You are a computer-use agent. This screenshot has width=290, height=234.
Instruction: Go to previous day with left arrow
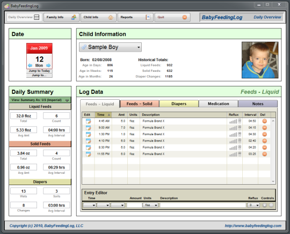pos(30,65)
